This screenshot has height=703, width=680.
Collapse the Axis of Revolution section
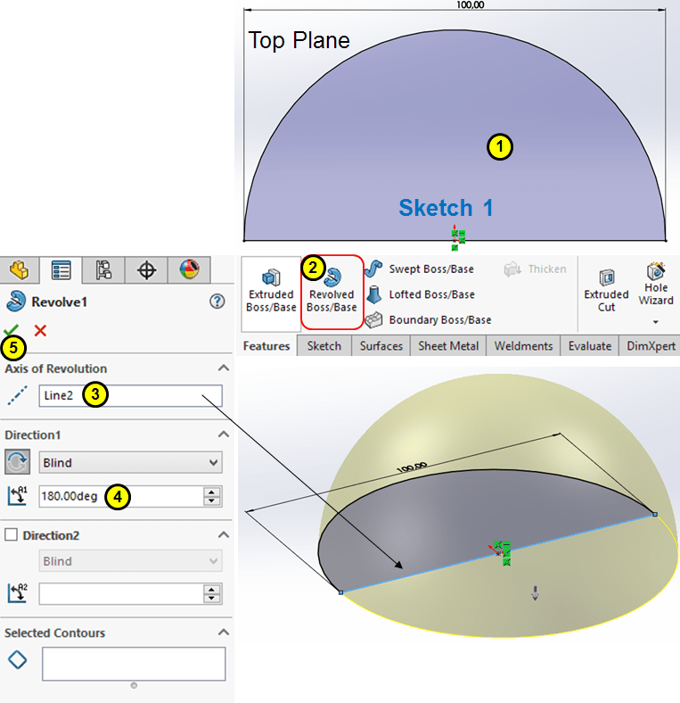click(x=222, y=368)
